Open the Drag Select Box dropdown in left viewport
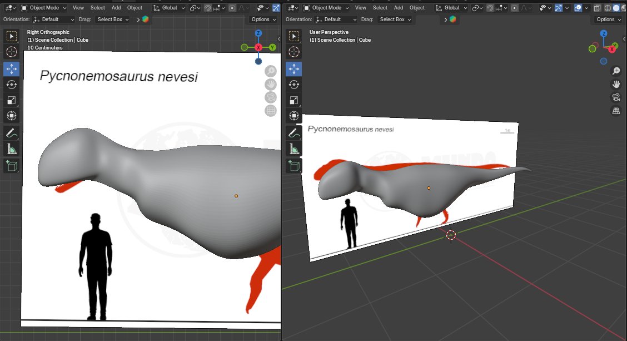 click(113, 19)
